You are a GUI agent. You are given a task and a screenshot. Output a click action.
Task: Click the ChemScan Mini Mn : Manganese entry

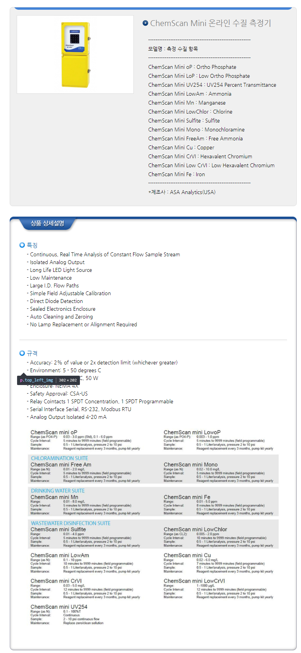pos(187,103)
